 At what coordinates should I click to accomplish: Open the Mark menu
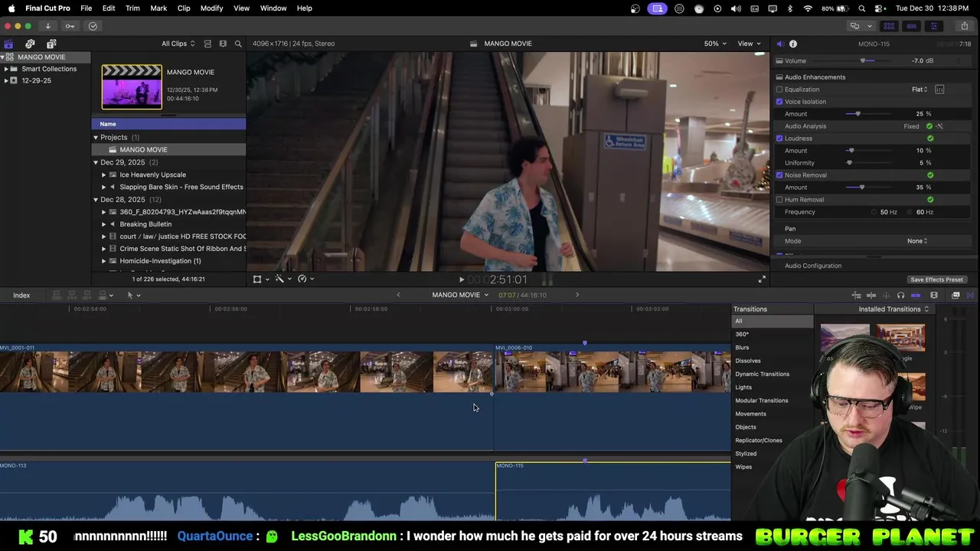tap(158, 8)
